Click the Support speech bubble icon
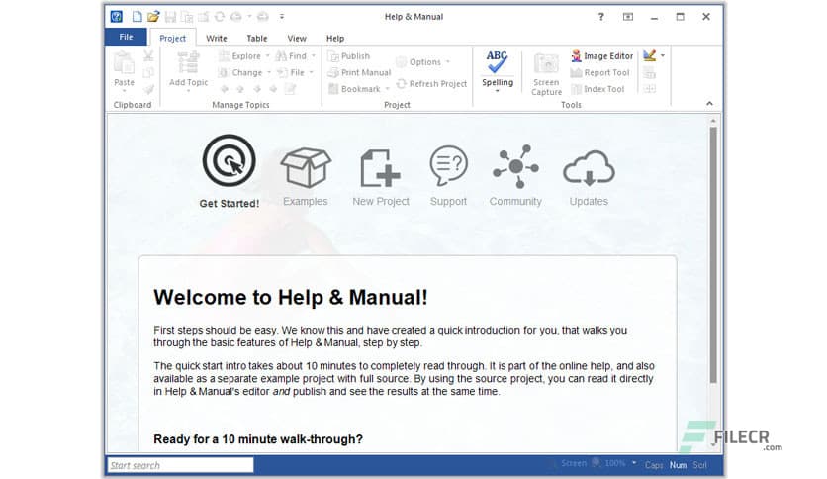 [448, 165]
